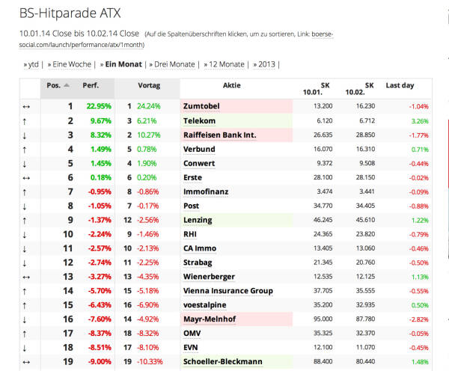Open the 2013 performance view
This screenshot has width=449, height=371.
(266, 64)
